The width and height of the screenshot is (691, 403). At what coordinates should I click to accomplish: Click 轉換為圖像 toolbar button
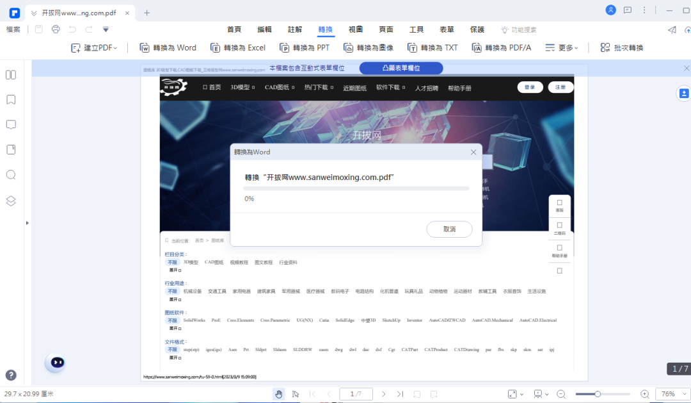pos(369,47)
